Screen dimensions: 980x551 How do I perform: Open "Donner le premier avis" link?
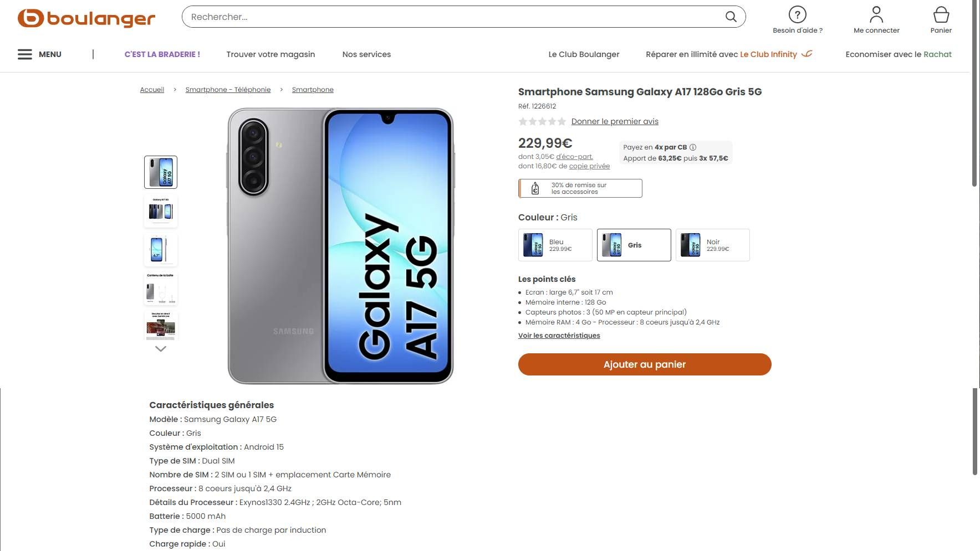pos(614,121)
